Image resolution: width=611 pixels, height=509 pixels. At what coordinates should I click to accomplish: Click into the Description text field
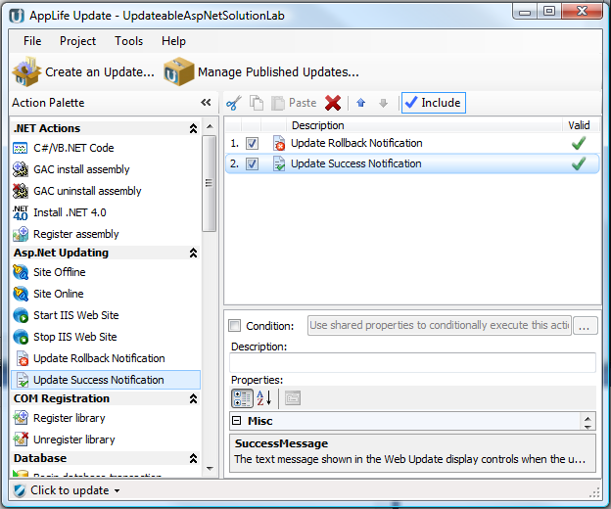click(412, 362)
